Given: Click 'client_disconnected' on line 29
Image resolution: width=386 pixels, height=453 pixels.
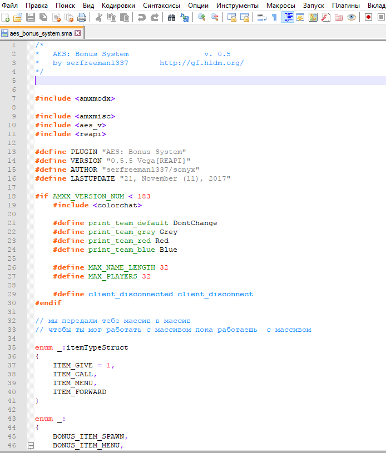Looking at the screenshot, I should tap(131, 294).
